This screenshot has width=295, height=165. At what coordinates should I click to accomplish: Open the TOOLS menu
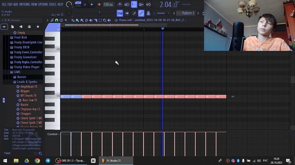coord(53,4)
